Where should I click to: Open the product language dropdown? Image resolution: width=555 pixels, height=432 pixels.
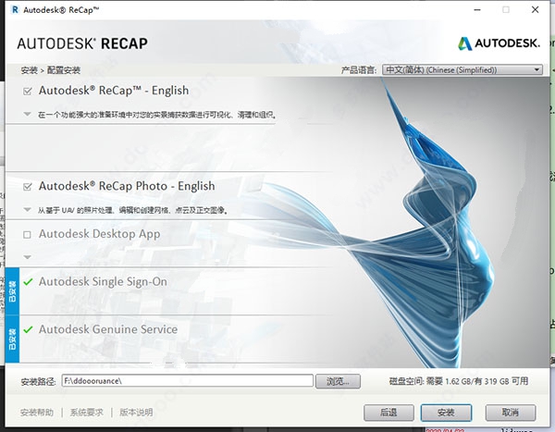click(x=462, y=69)
